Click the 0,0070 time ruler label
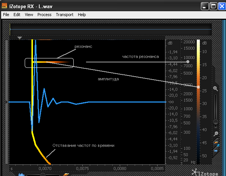Viewport: 226px width, 176px height. click(45, 169)
